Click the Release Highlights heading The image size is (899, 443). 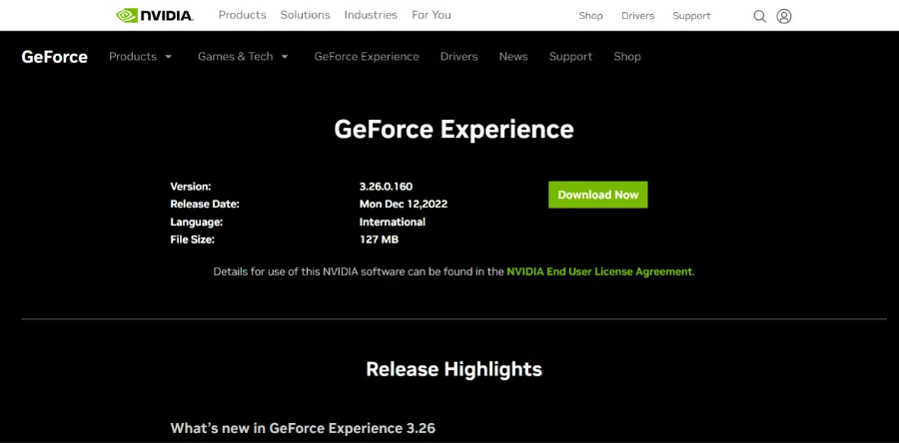coord(454,369)
